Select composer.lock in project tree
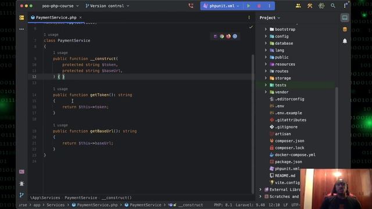The width and height of the screenshot is (372, 209). [289, 147]
